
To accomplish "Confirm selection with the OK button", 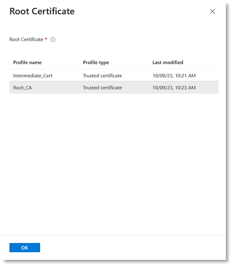I will [x=25, y=248].
